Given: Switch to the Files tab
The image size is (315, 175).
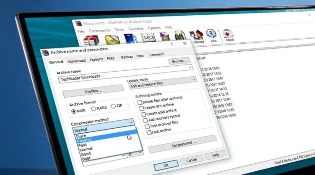Looking at the screenshot, I should 110,58.
